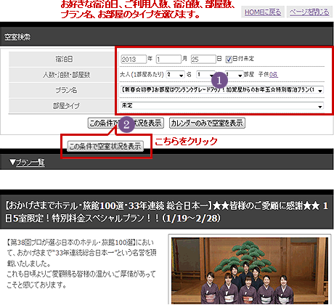
Task: Click the day input field showing 25
Action: [203, 60]
